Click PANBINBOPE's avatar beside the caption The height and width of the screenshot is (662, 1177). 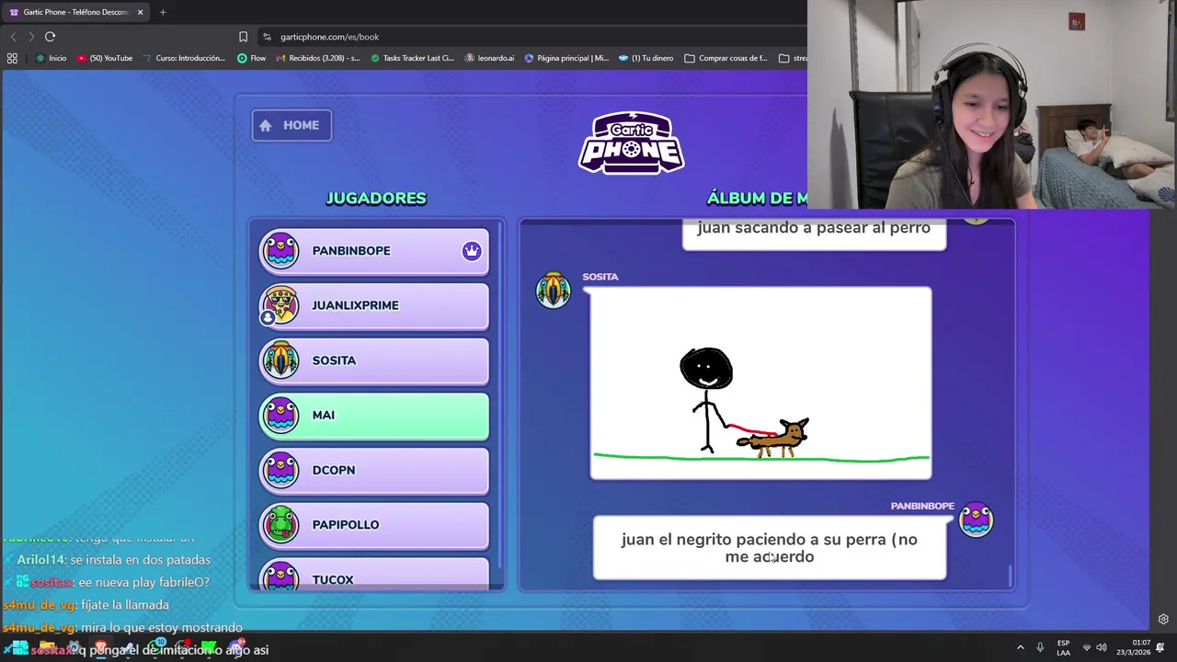click(x=976, y=519)
